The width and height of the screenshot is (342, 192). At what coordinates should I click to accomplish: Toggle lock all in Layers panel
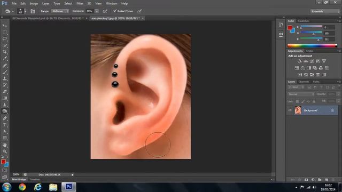pos(314,101)
